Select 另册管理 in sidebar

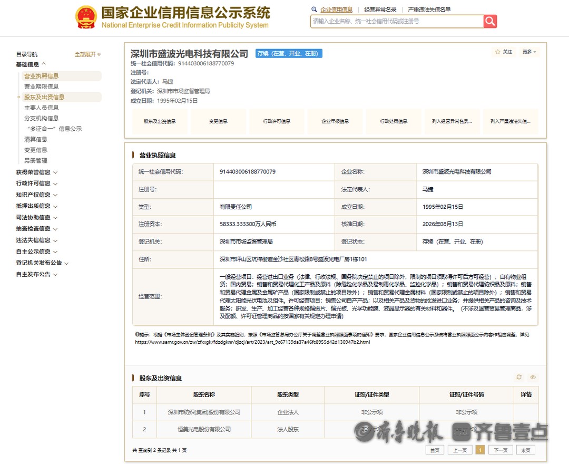pyautogui.click(x=36, y=160)
